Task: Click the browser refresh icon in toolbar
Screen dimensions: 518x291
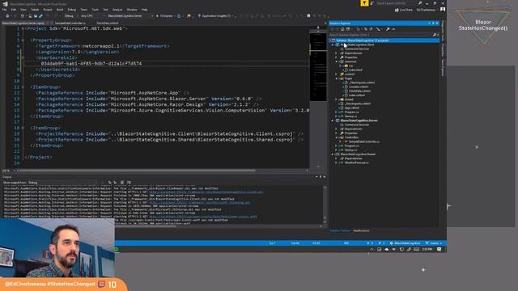Action: (x=179, y=16)
